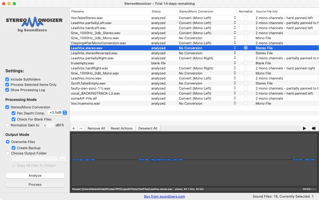Image resolution: width=319 pixels, height=200 pixels.
Task: Click Reset Actions above the waveform
Action: [122, 128]
